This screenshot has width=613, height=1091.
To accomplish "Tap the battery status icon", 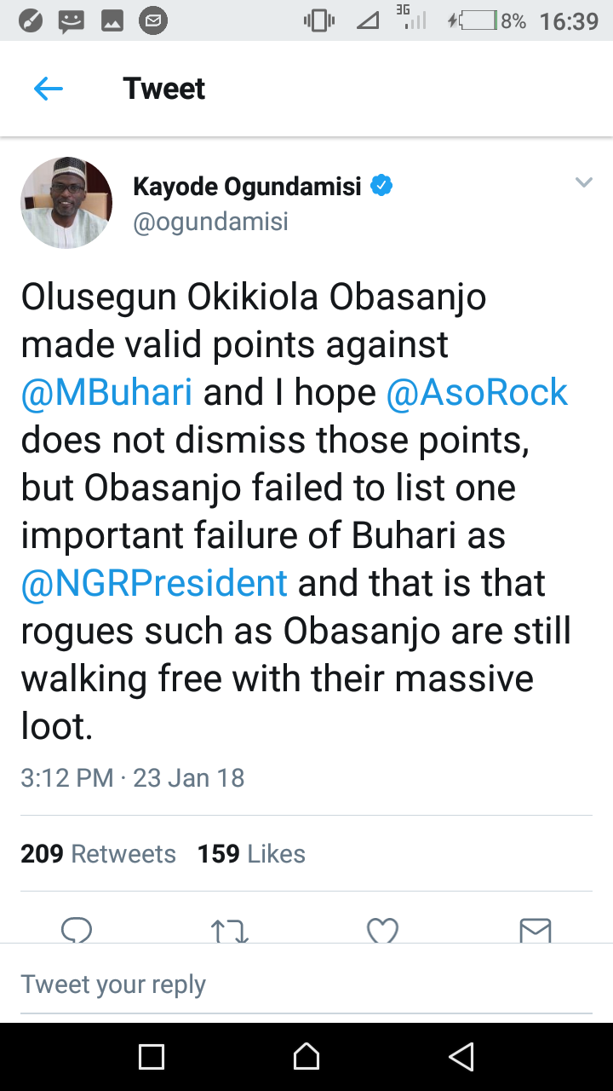I will (475, 21).
